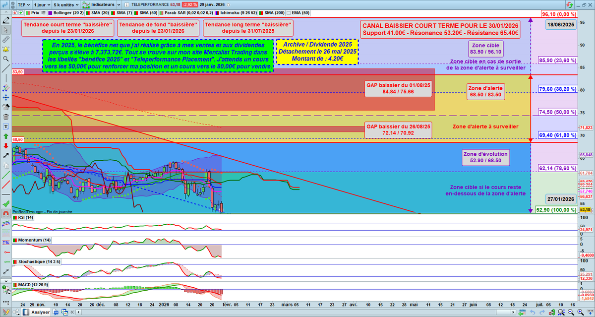Tick the EMA (50) checkbox
The height and width of the screenshot is (317, 595).
[289, 12]
